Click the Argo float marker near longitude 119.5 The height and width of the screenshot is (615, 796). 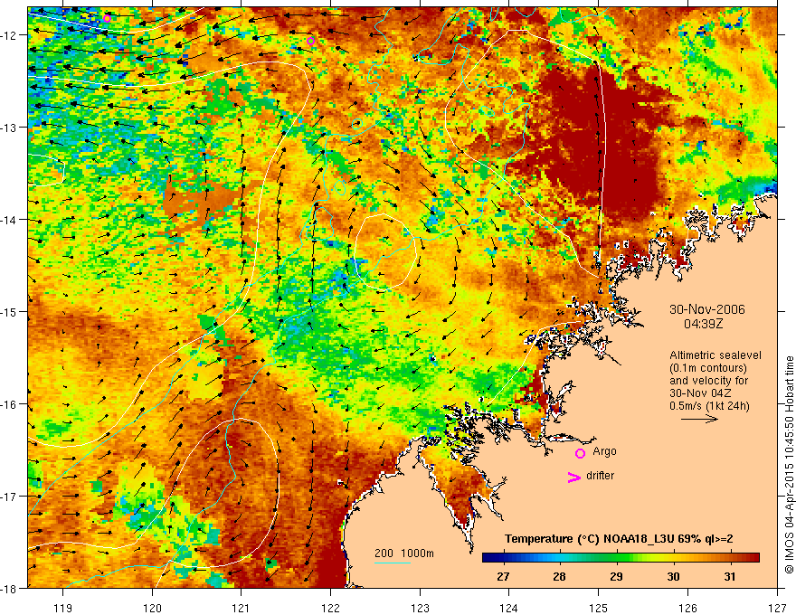tap(107, 19)
